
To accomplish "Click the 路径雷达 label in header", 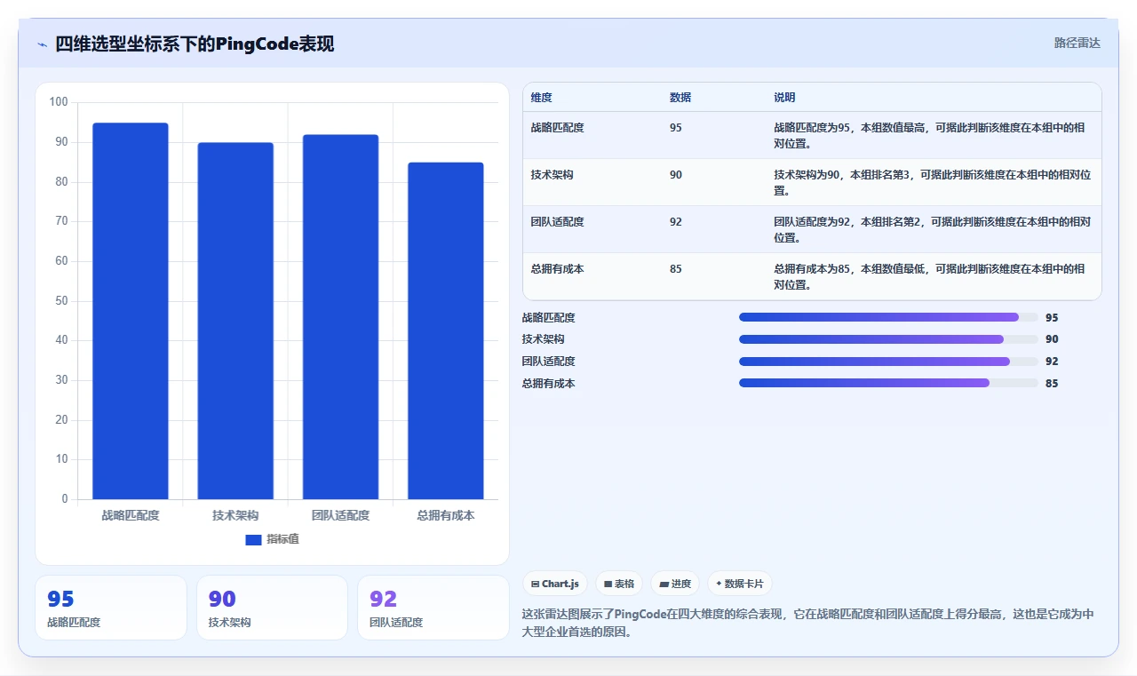I will pos(1077,43).
